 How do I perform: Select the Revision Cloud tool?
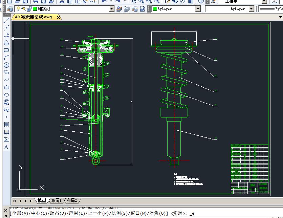click(6, 72)
